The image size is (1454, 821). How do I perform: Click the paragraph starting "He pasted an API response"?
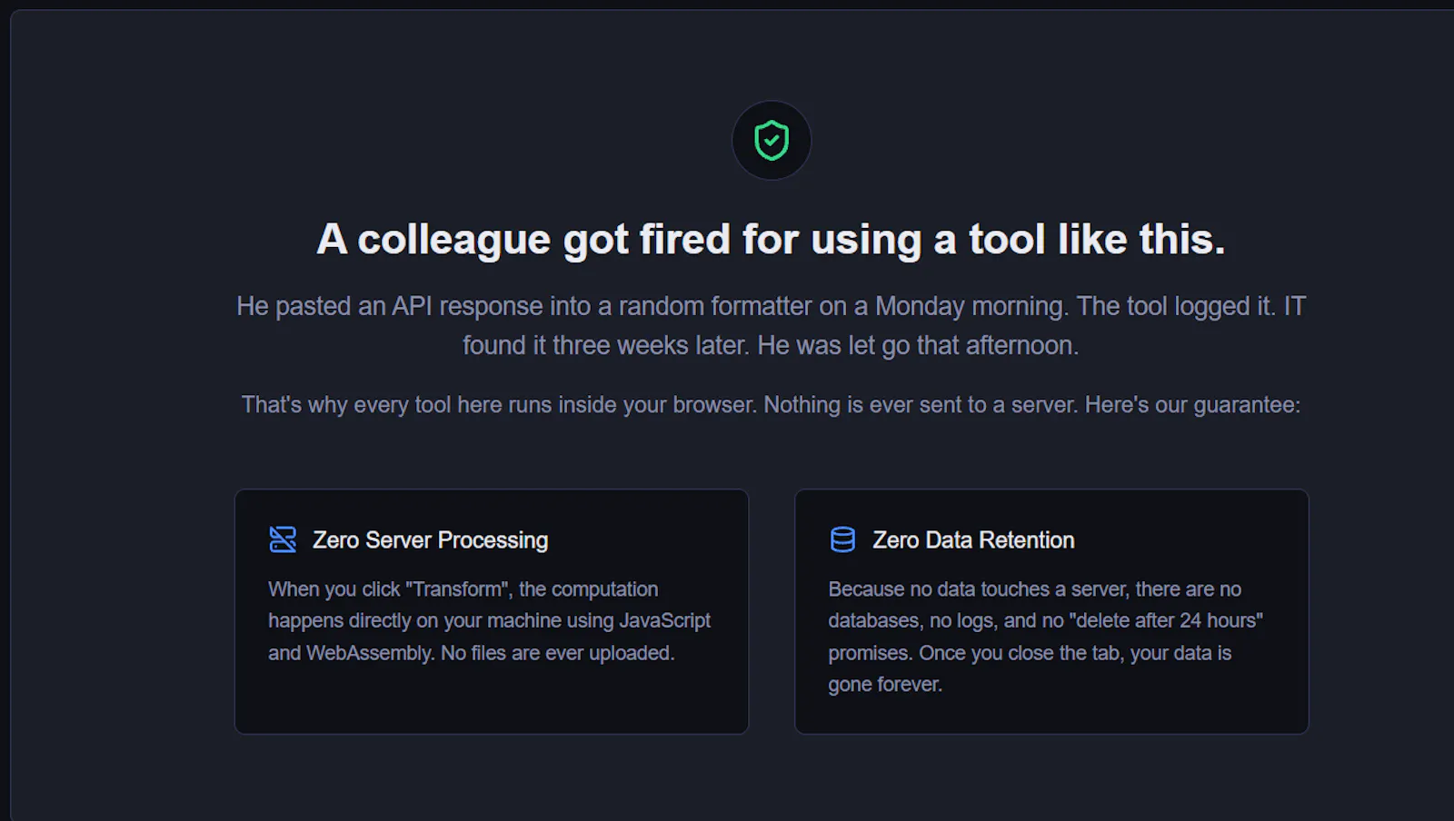[771, 325]
